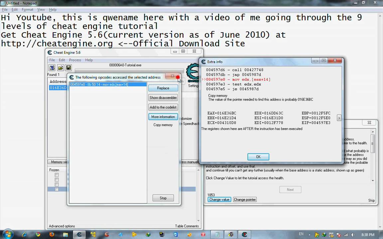
Task: Click the tutorial text scrollbar thumb
Action: [373, 144]
